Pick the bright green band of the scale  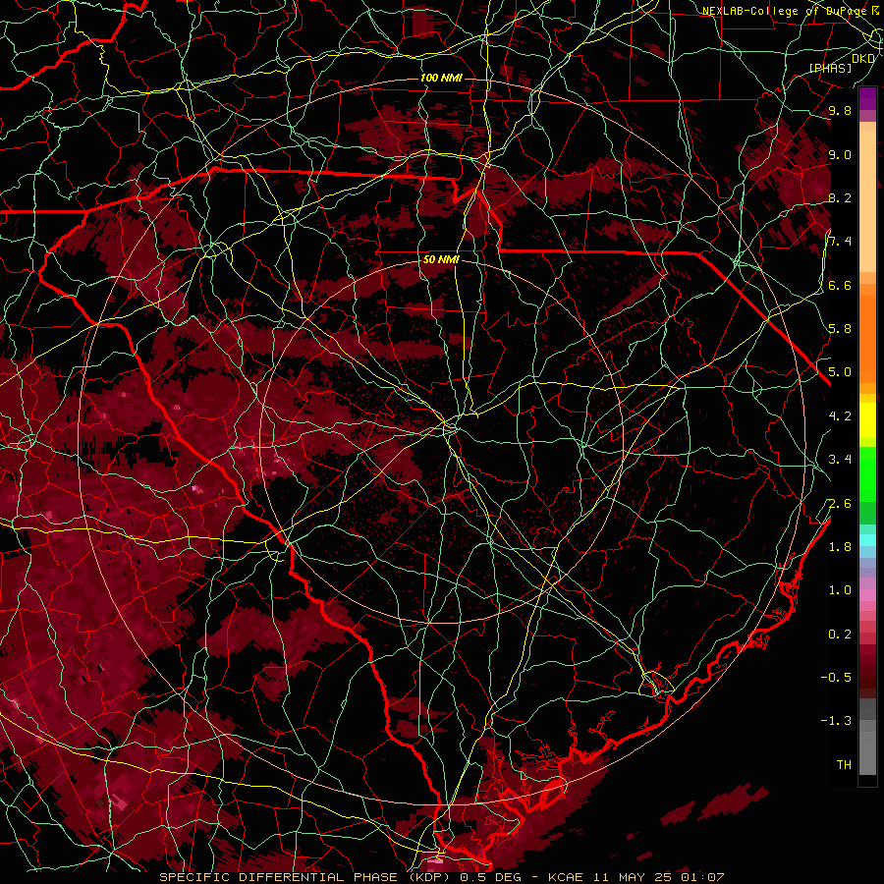(x=867, y=473)
